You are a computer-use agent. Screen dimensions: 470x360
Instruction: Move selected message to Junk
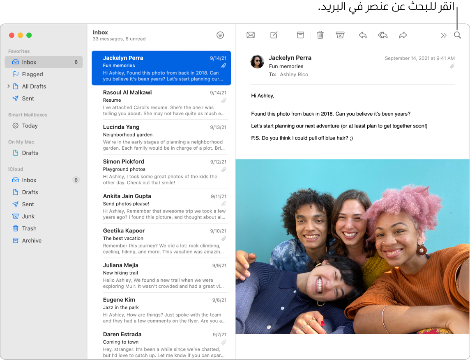[340, 35]
